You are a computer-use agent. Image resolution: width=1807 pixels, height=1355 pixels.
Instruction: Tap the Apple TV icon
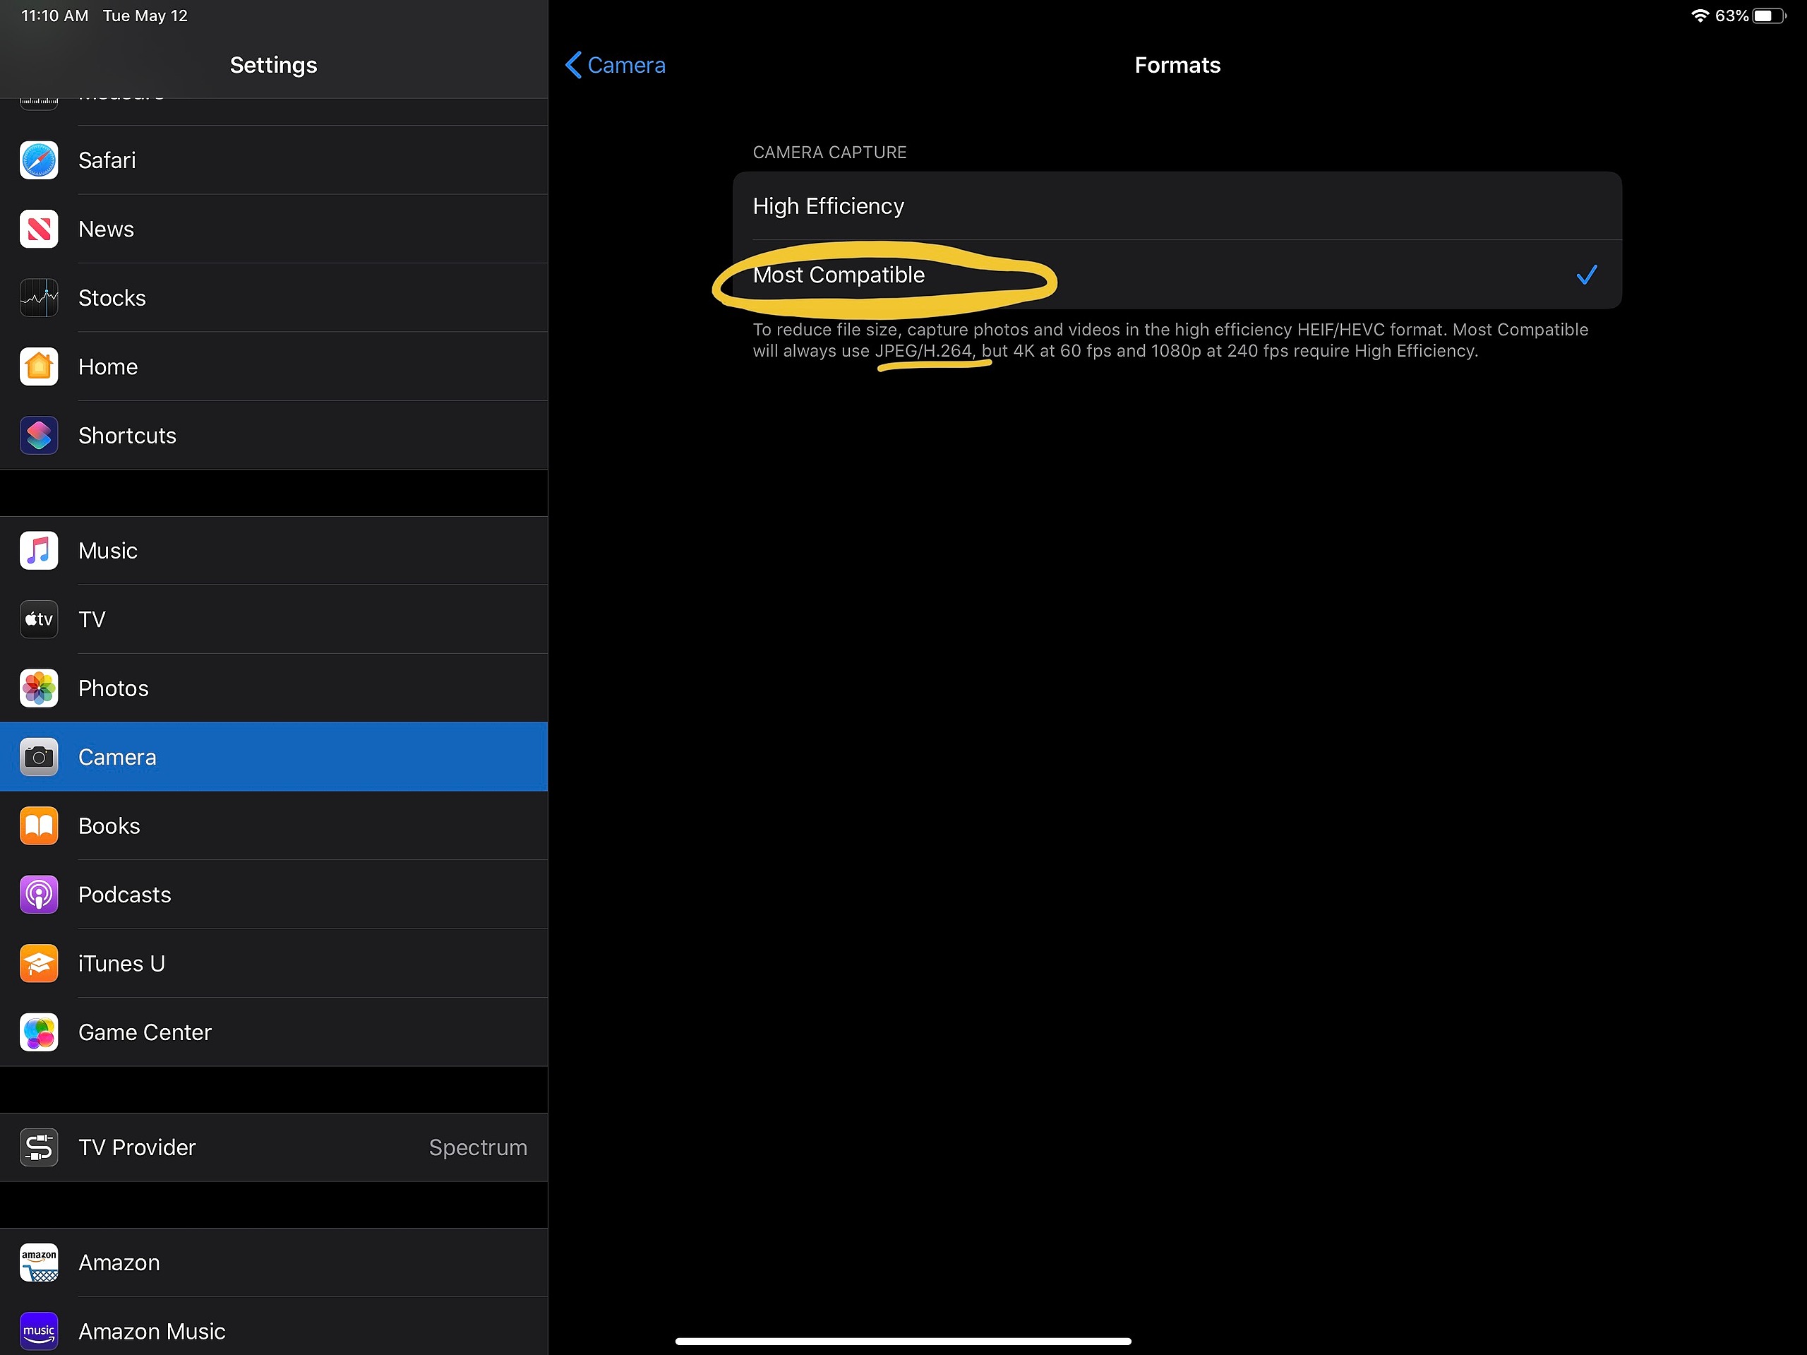(38, 619)
